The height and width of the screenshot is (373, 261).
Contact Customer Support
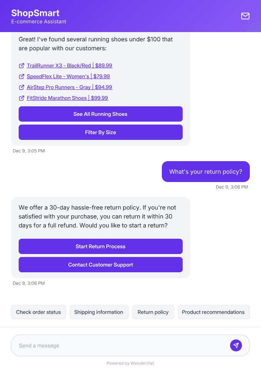(100, 264)
